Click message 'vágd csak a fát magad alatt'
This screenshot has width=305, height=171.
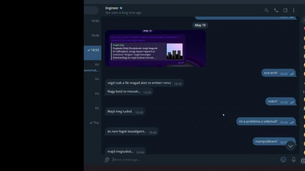(x=144, y=83)
